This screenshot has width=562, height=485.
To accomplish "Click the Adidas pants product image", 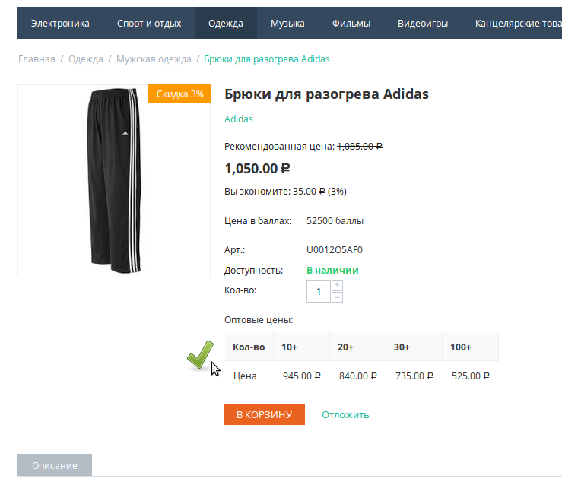I will click(114, 180).
